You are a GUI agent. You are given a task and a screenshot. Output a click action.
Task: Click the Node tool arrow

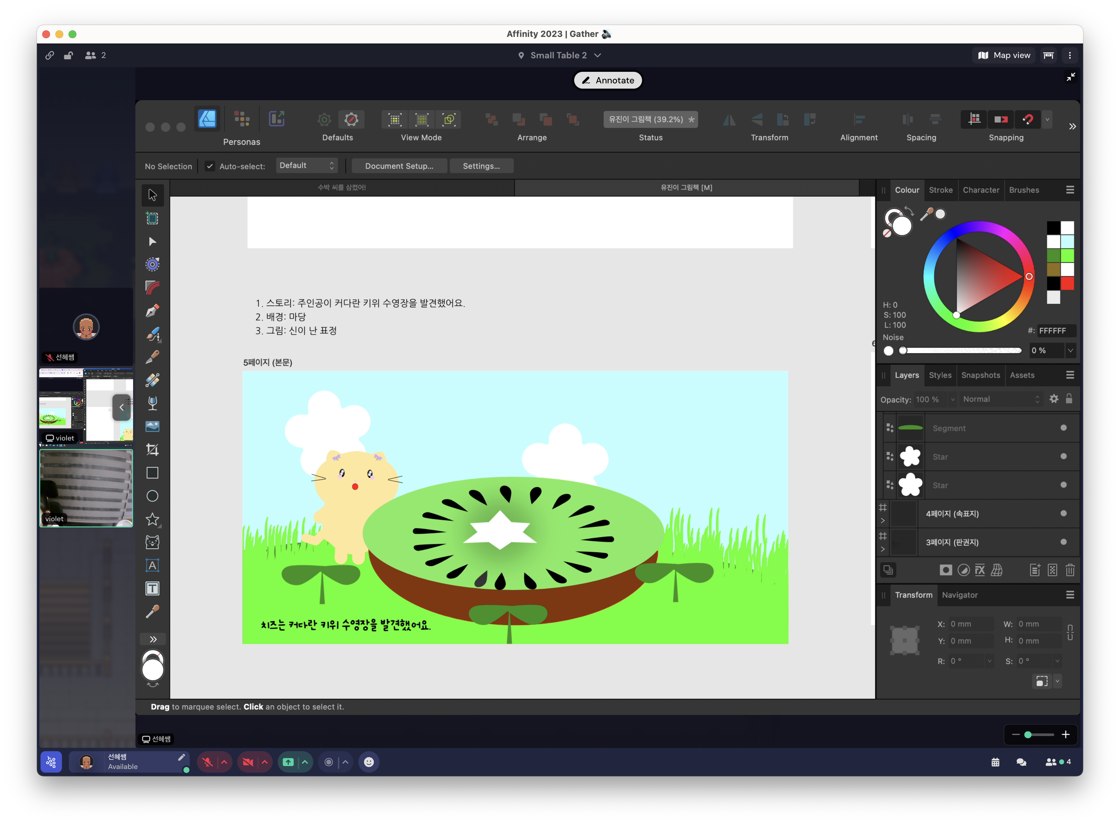pyautogui.click(x=152, y=242)
